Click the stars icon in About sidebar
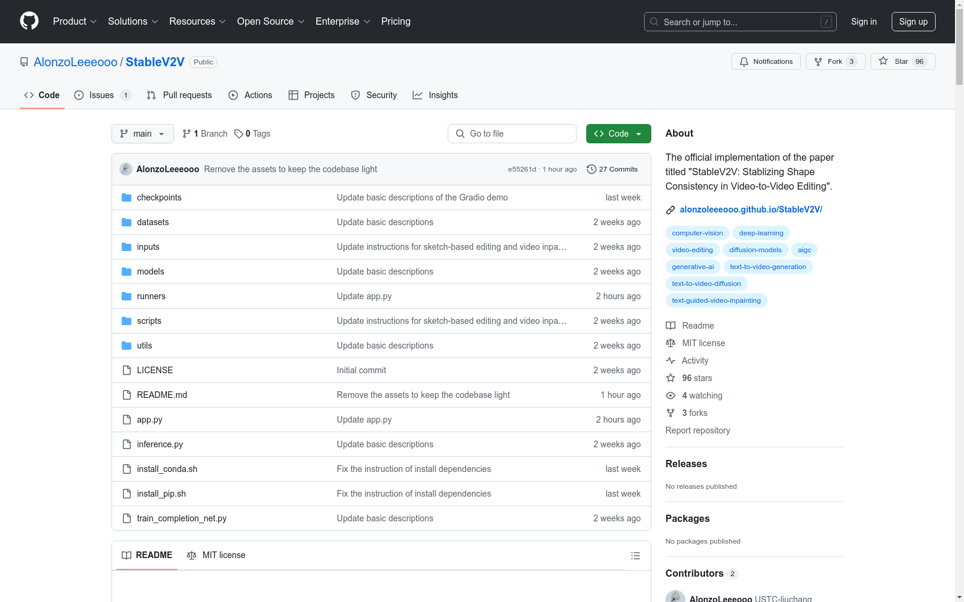Image resolution: width=964 pixels, height=602 pixels. (x=671, y=378)
